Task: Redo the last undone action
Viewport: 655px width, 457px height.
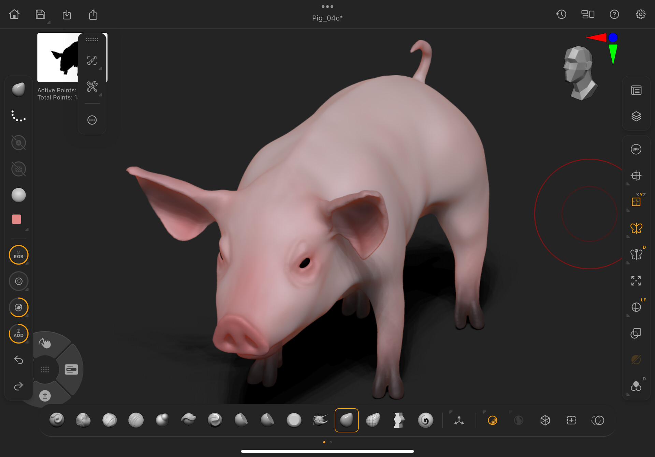Action: point(18,386)
